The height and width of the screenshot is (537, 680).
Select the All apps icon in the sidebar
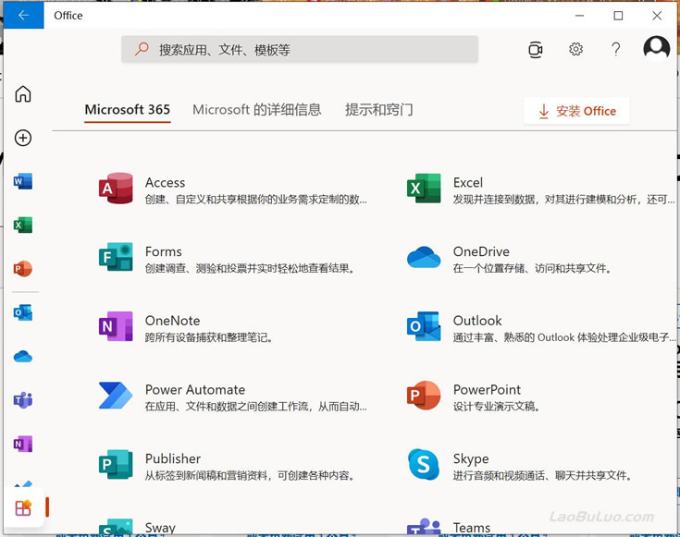point(23,507)
